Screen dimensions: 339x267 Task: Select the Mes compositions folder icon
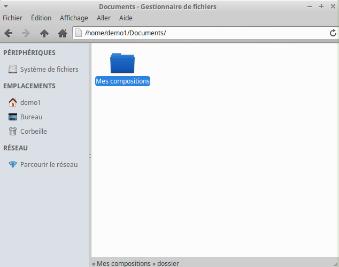coord(122,63)
